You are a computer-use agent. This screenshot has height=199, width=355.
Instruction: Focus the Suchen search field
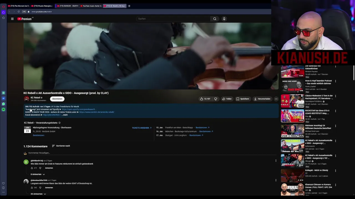(173, 19)
